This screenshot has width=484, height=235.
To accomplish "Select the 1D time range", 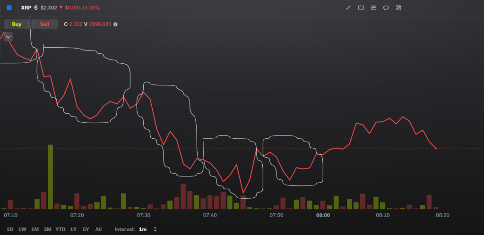I will pos(10,229).
